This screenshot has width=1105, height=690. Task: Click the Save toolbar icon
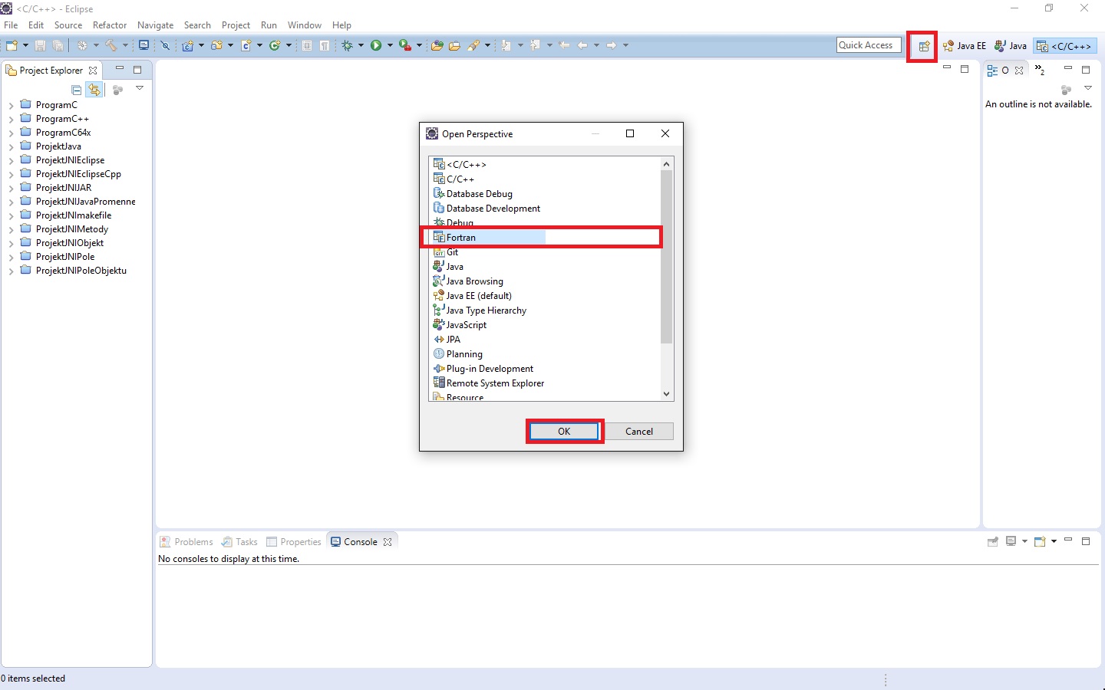40,45
